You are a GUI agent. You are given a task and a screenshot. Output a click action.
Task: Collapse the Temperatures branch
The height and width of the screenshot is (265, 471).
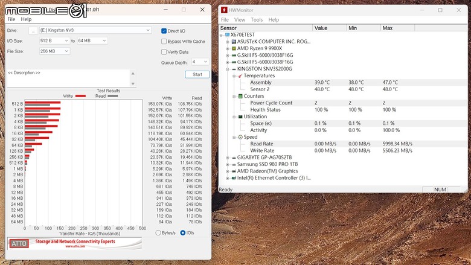[234, 76]
